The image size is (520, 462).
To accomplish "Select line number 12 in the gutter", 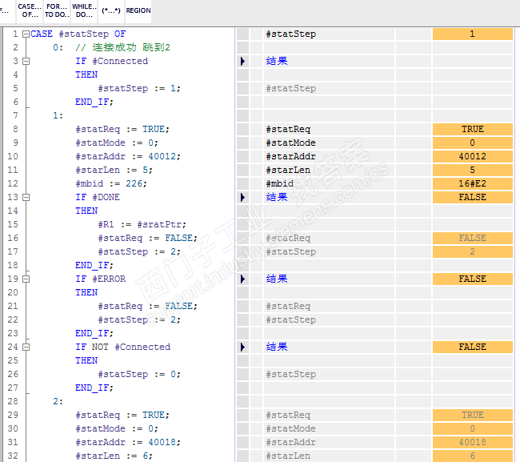I will [x=13, y=183].
